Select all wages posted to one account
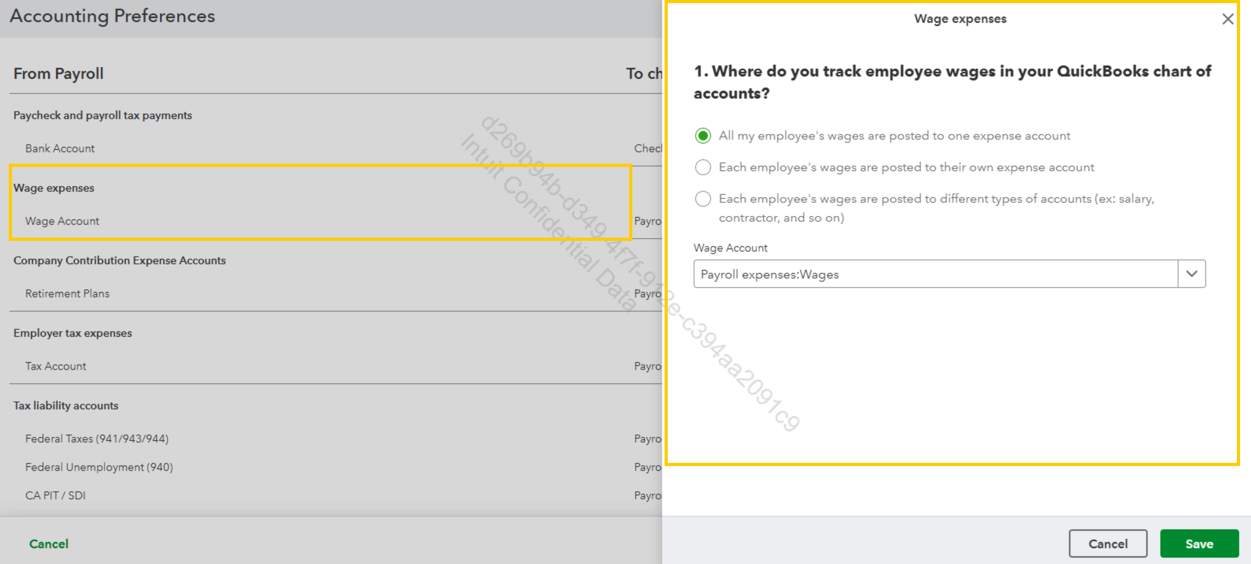Viewport: 1251px width, 564px height. tap(703, 136)
